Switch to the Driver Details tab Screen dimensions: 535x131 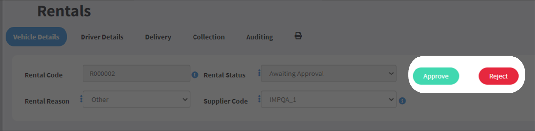[102, 37]
